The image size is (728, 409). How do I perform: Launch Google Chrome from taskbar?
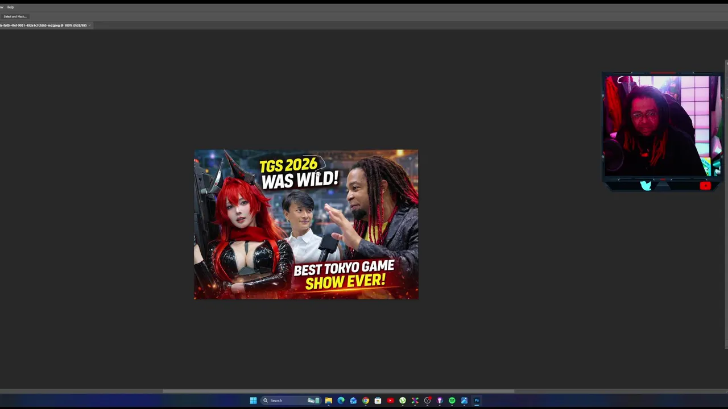pos(366,400)
